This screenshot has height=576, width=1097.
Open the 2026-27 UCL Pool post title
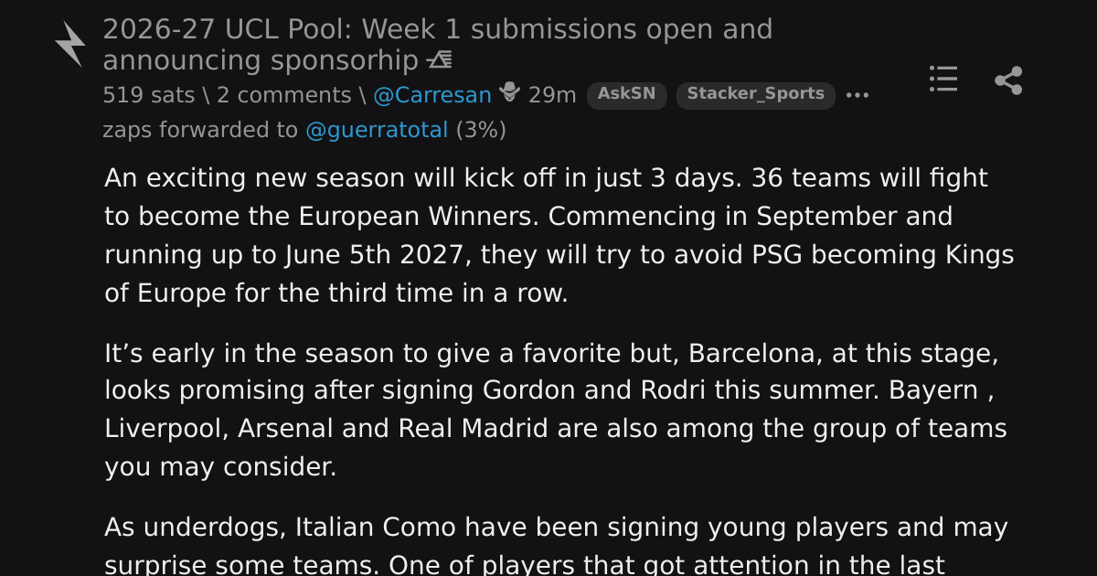pyautogui.click(x=438, y=45)
